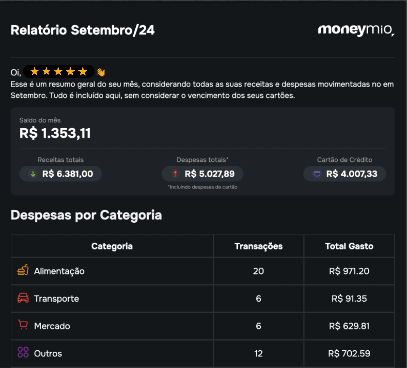The width and height of the screenshot is (407, 368).
Task: Click the waving hand emoji
Action: (101, 72)
